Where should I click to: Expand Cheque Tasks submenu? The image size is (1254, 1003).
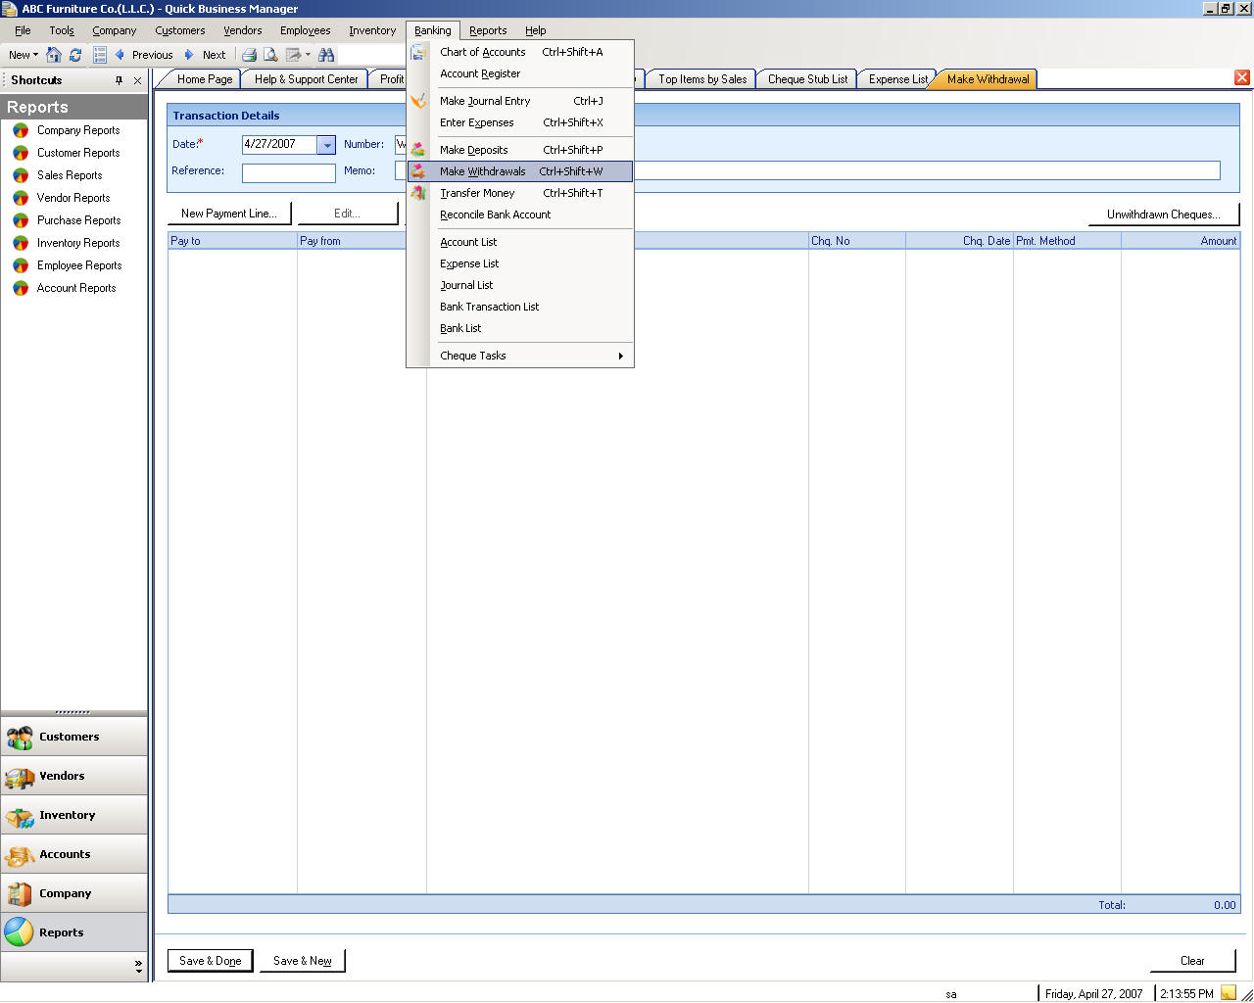click(520, 356)
